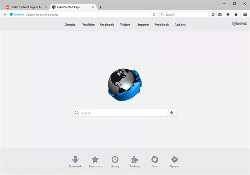This screenshot has width=250, height=175.
Task: Click the toolbar Search box
Action: coord(184,15)
